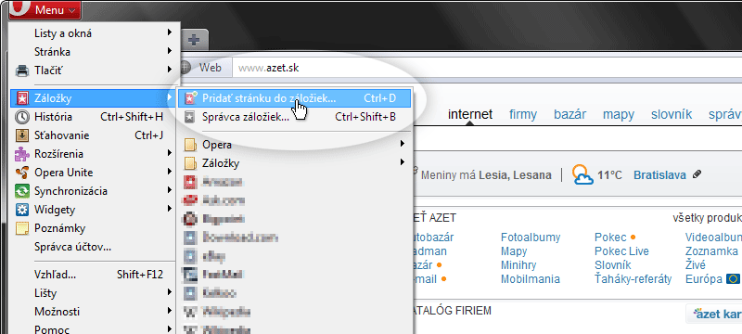The image size is (742, 334).
Task: Click the star icon next to Záložky
Action: pyautogui.click(x=21, y=98)
